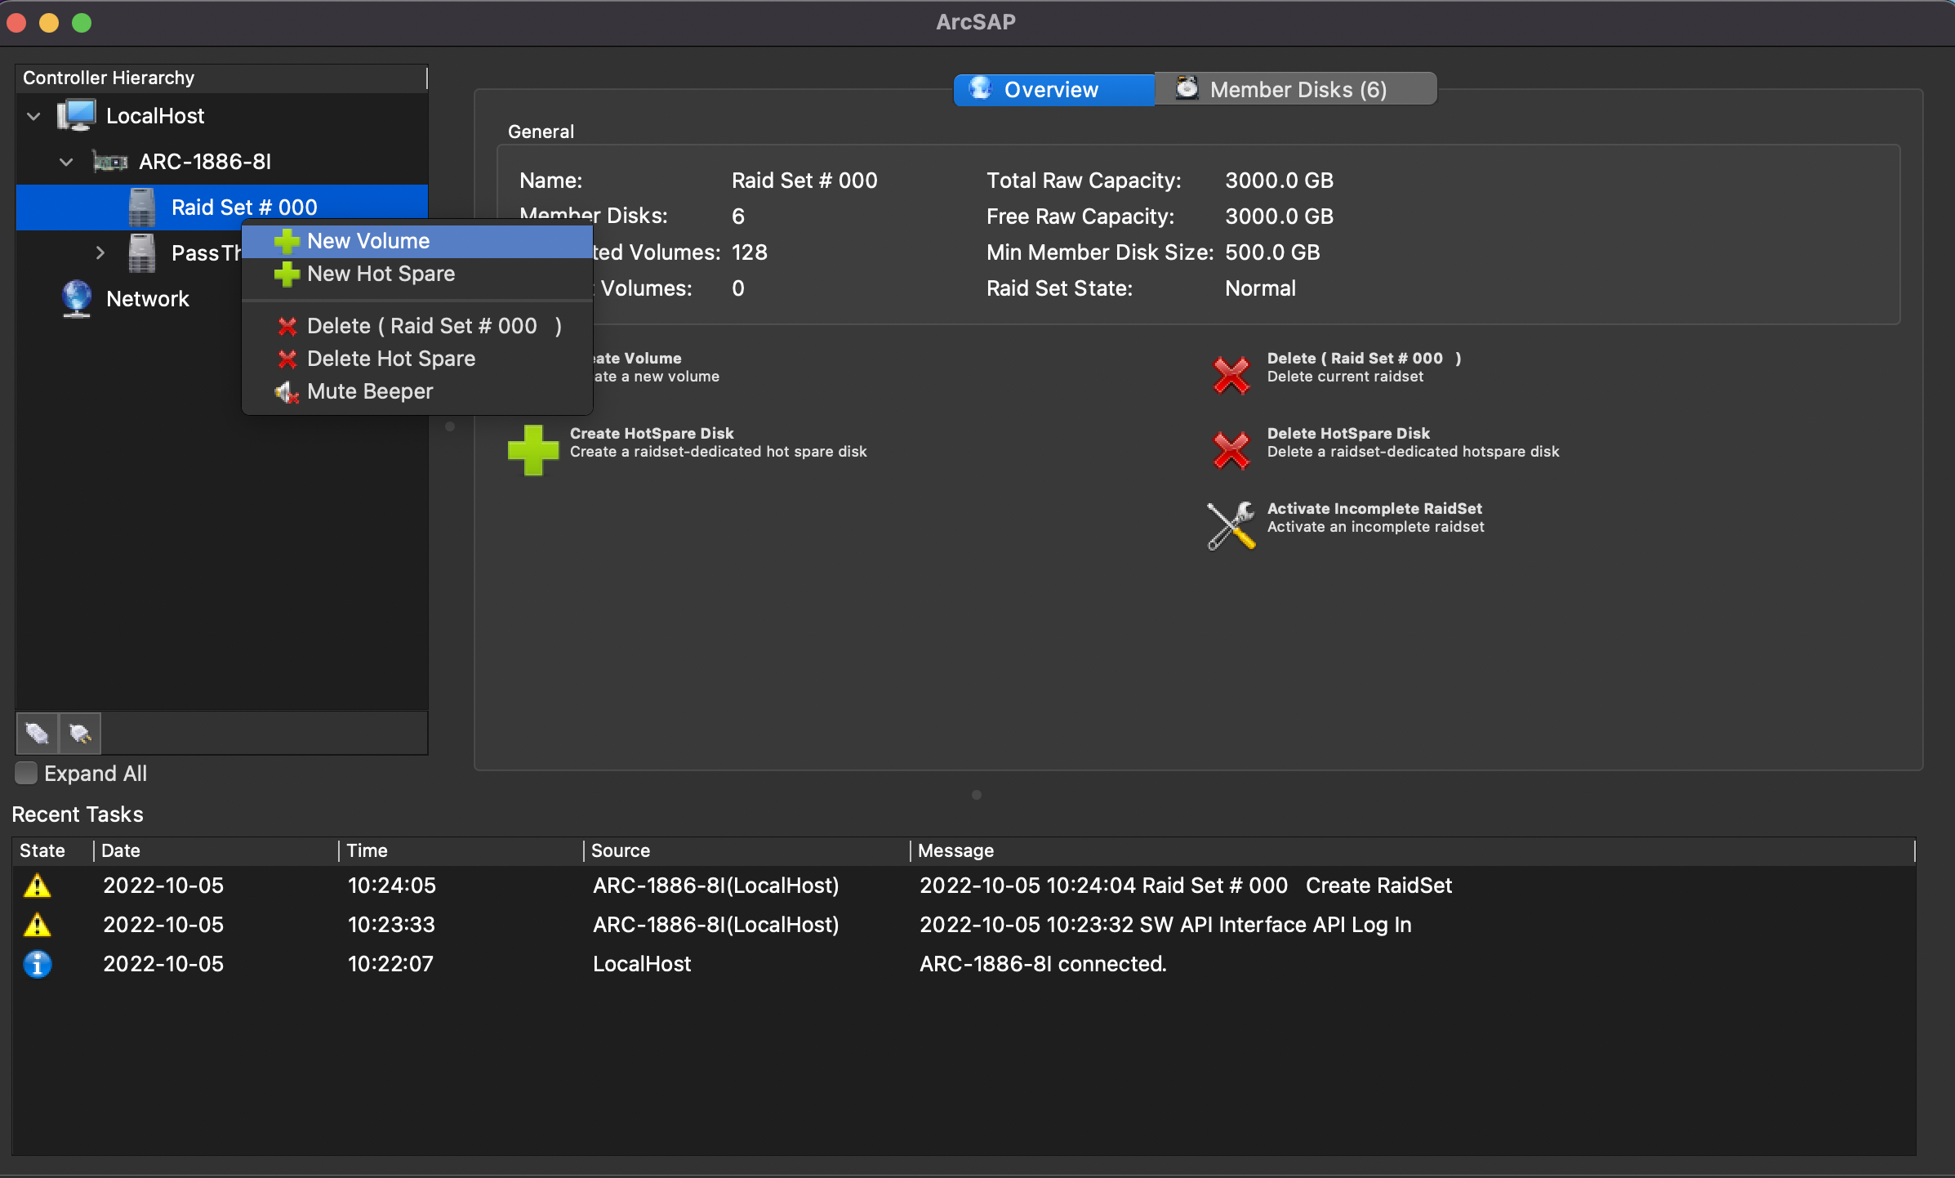The image size is (1955, 1178).
Task: Click the green plus Create HotSpare Disk icon
Action: coord(532,449)
